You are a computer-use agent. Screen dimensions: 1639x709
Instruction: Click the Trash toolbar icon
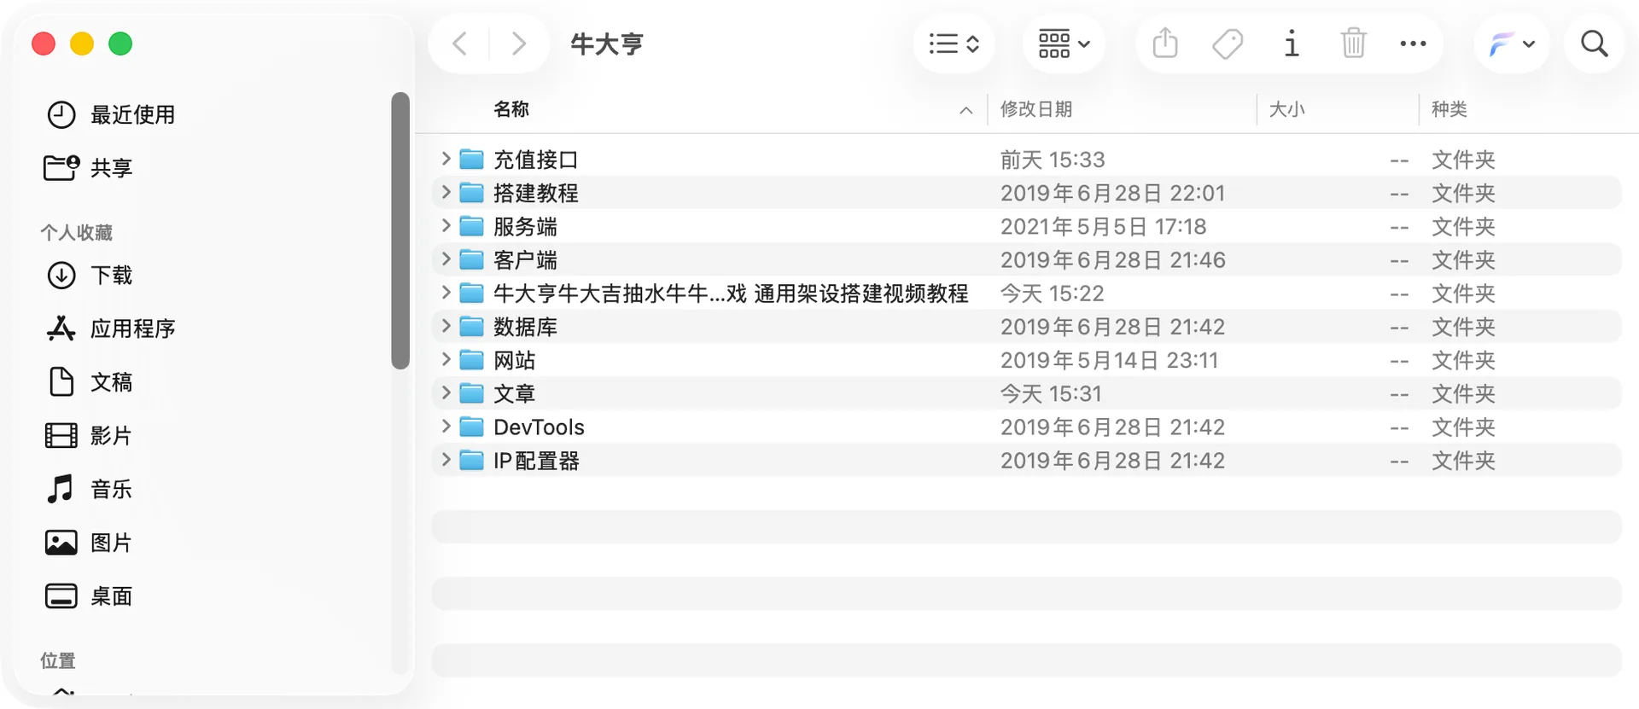pos(1354,44)
